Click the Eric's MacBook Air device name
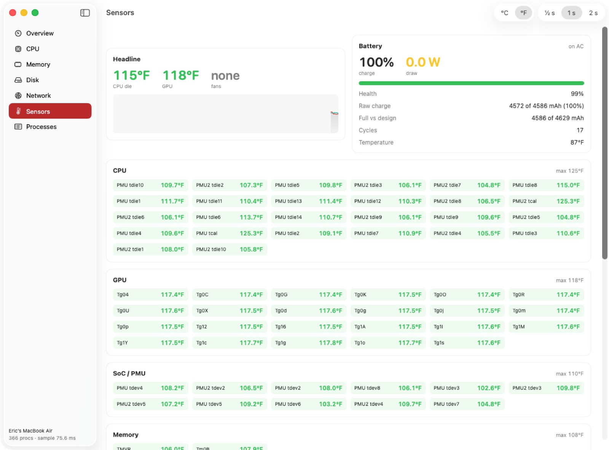The image size is (609, 450). [31, 431]
